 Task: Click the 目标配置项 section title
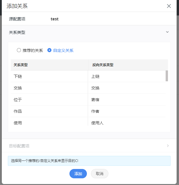[x=19, y=146]
